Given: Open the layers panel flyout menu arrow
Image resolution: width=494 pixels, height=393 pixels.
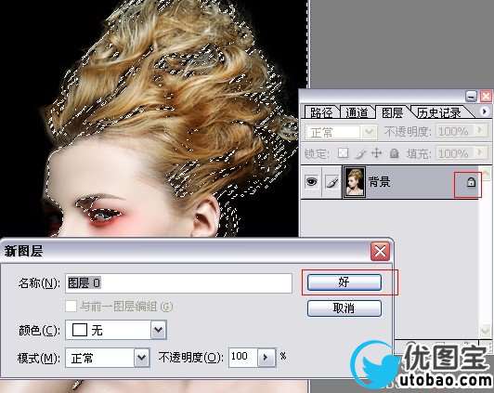Looking at the screenshot, I should [485, 111].
